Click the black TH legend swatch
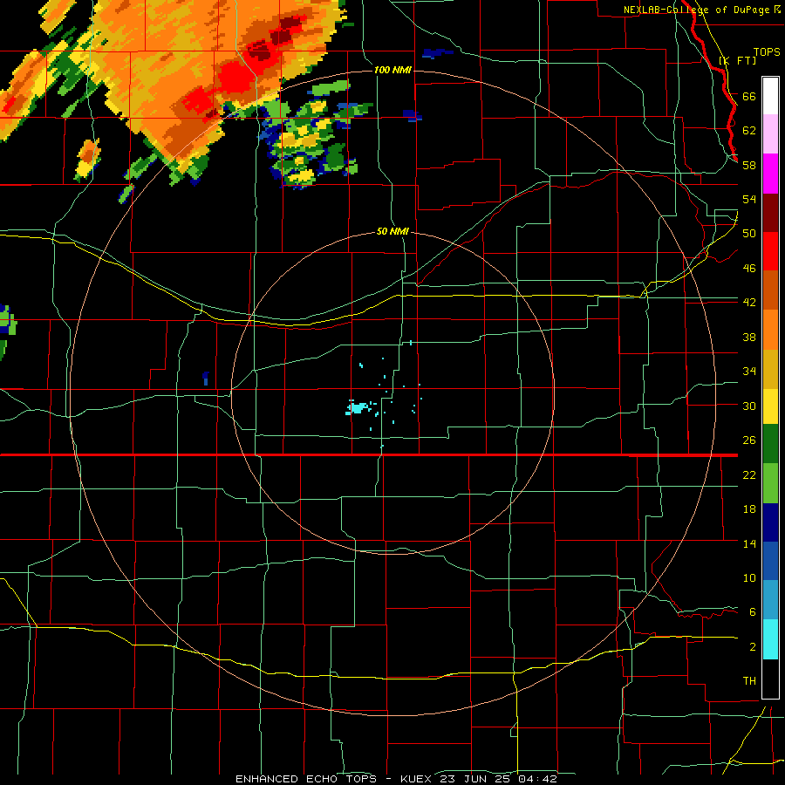The width and height of the screenshot is (785, 785). (770, 679)
